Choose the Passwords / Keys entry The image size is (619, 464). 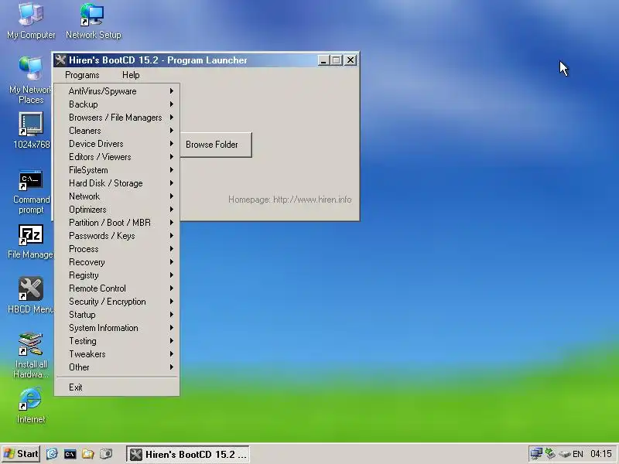tap(117, 236)
